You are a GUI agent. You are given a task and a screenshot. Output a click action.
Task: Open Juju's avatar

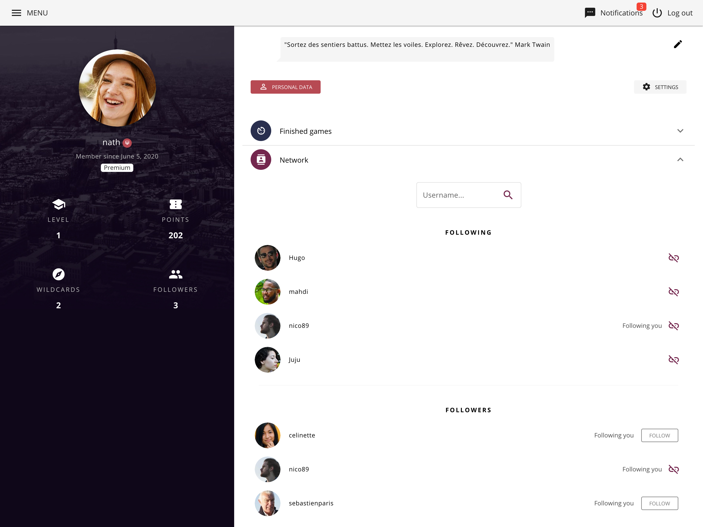(x=268, y=360)
